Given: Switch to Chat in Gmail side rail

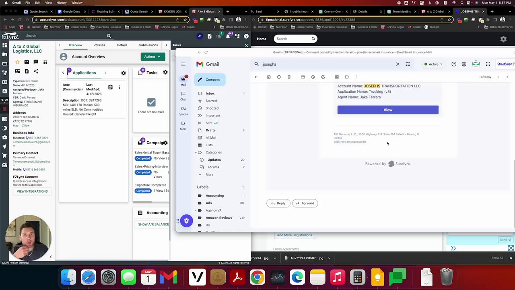Looking at the screenshot, I should [x=183, y=96].
